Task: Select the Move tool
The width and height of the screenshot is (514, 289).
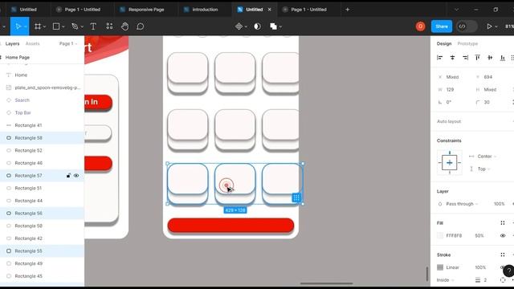Action: 18,26
